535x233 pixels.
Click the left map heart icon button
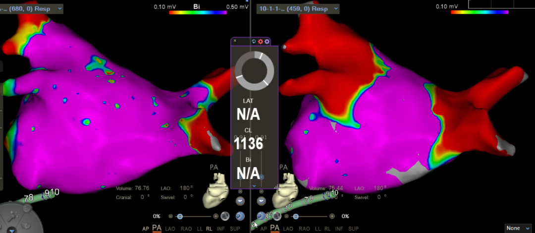tap(240, 201)
